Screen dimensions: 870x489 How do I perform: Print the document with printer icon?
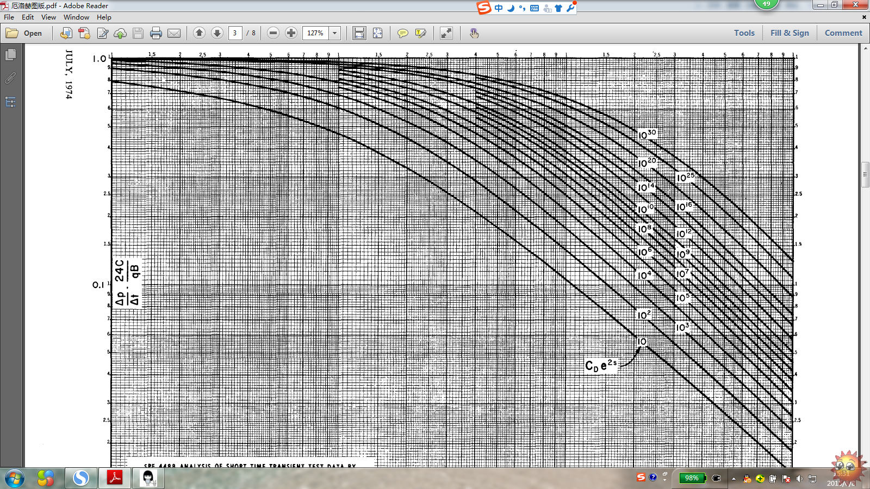(x=156, y=33)
